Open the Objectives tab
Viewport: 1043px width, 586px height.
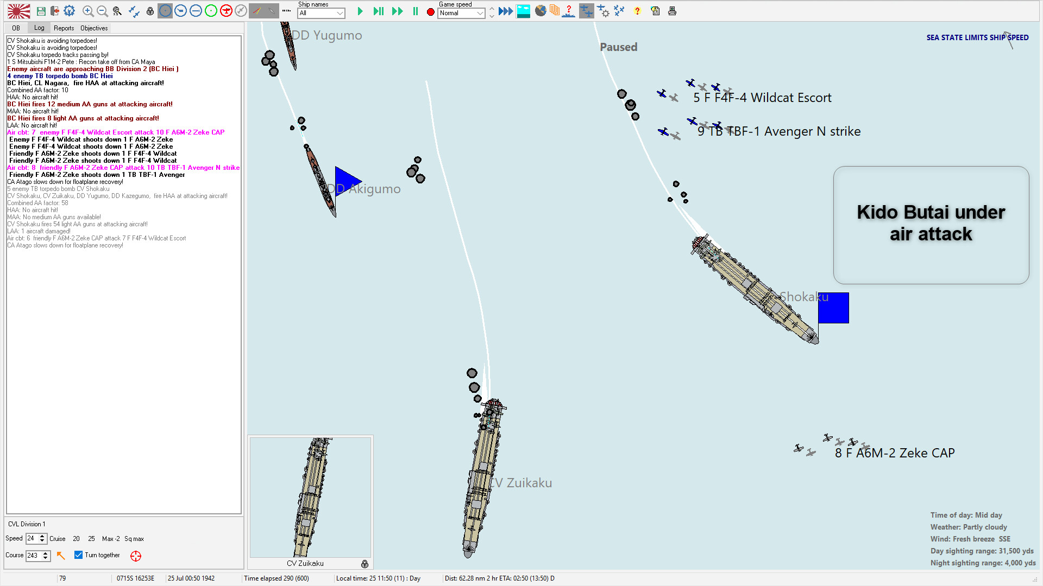click(x=93, y=28)
